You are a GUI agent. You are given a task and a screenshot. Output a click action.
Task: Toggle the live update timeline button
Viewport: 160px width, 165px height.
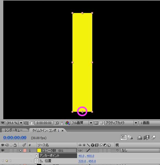pyautogui.click(x=123, y=137)
